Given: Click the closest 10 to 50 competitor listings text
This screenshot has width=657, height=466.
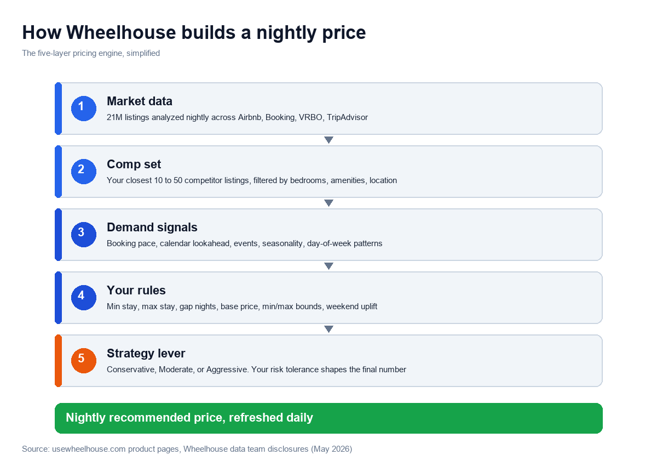Looking at the screenshot, I should coord(252,180).
